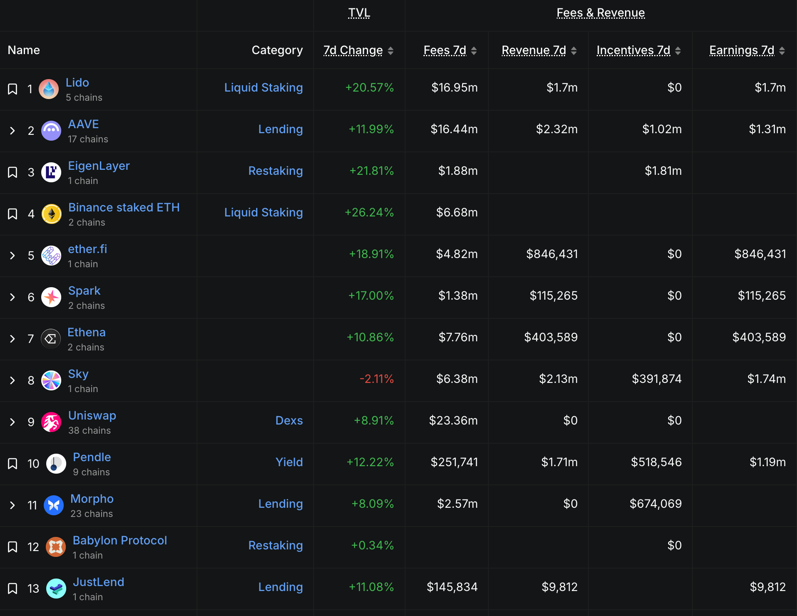Open Lending category in Morpho row

pos(281,504)
